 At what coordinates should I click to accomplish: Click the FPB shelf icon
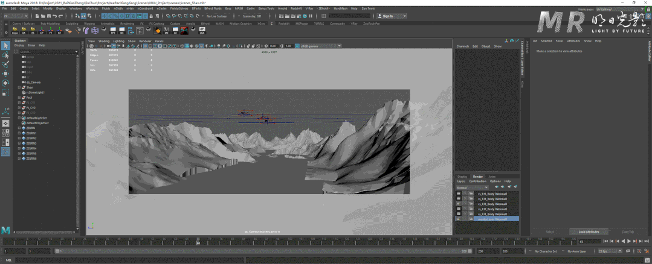point(113,30)
